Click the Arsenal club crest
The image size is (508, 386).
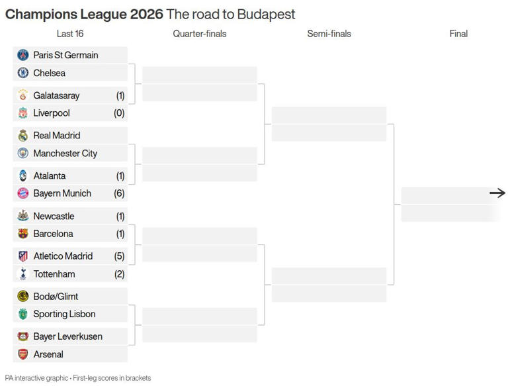point(23,354)
